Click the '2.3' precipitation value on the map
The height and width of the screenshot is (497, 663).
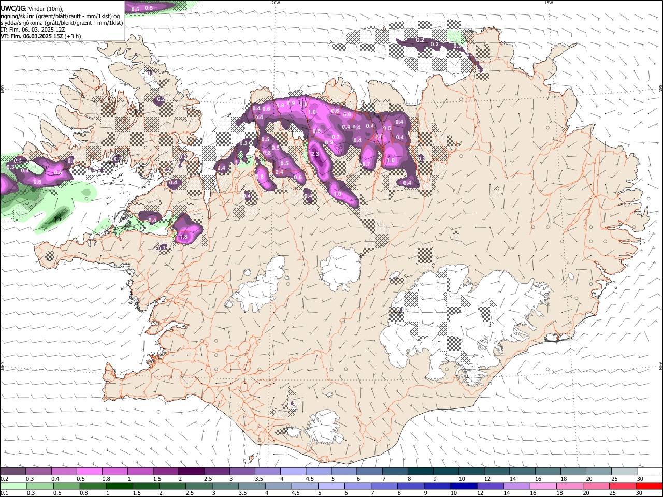(314, 154)
